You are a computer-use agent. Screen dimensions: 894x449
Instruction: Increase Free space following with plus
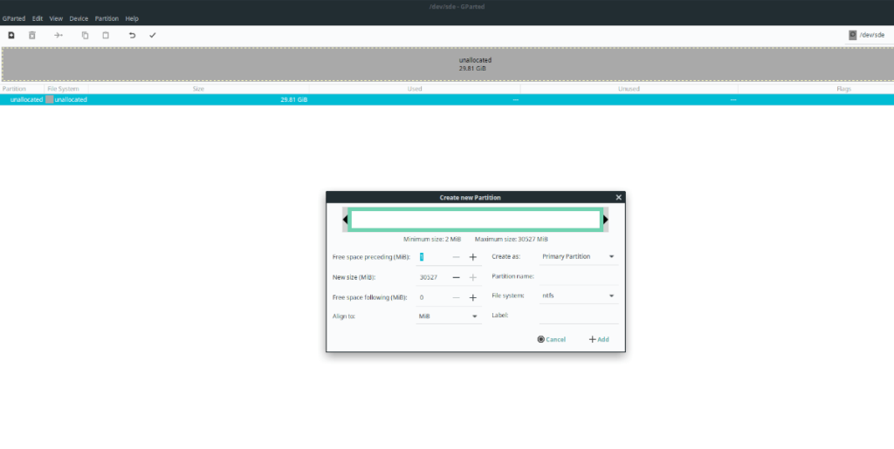(473, 297)
